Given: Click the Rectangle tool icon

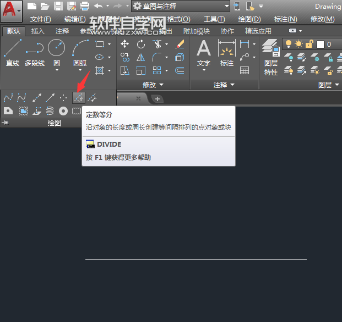Looking at the screenshot, I should pos(100,44).
